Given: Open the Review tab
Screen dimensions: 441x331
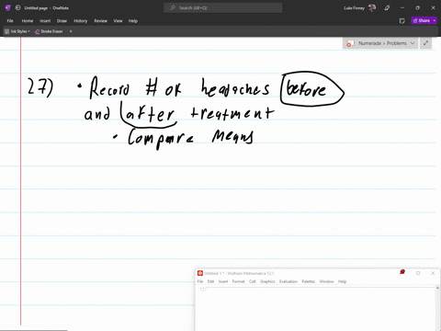Looking at the screenshot, I should pos(101,21).
